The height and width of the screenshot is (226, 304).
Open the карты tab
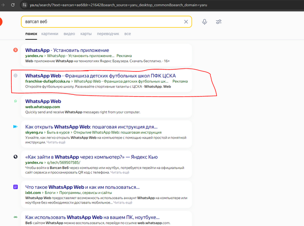pyautogui.click(x=86, y=34)
